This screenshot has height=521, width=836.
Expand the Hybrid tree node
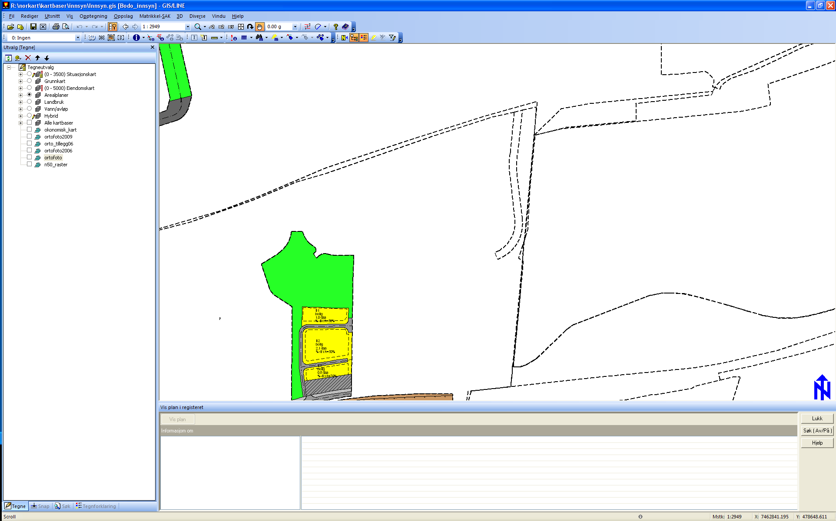click(x=20, y=116)
